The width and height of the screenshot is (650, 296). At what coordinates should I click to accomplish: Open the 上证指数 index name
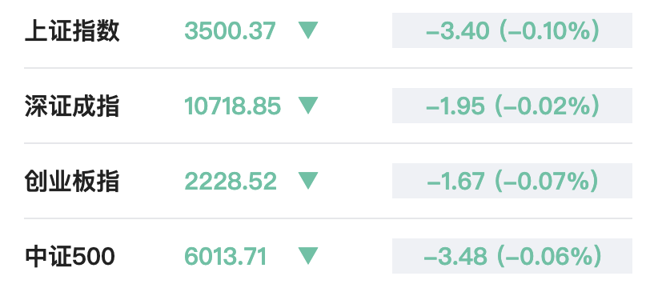click(72, 30)
